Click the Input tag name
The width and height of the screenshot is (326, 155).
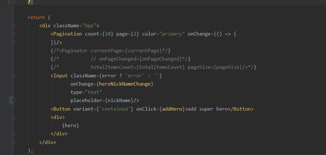(x=60, y=76)
